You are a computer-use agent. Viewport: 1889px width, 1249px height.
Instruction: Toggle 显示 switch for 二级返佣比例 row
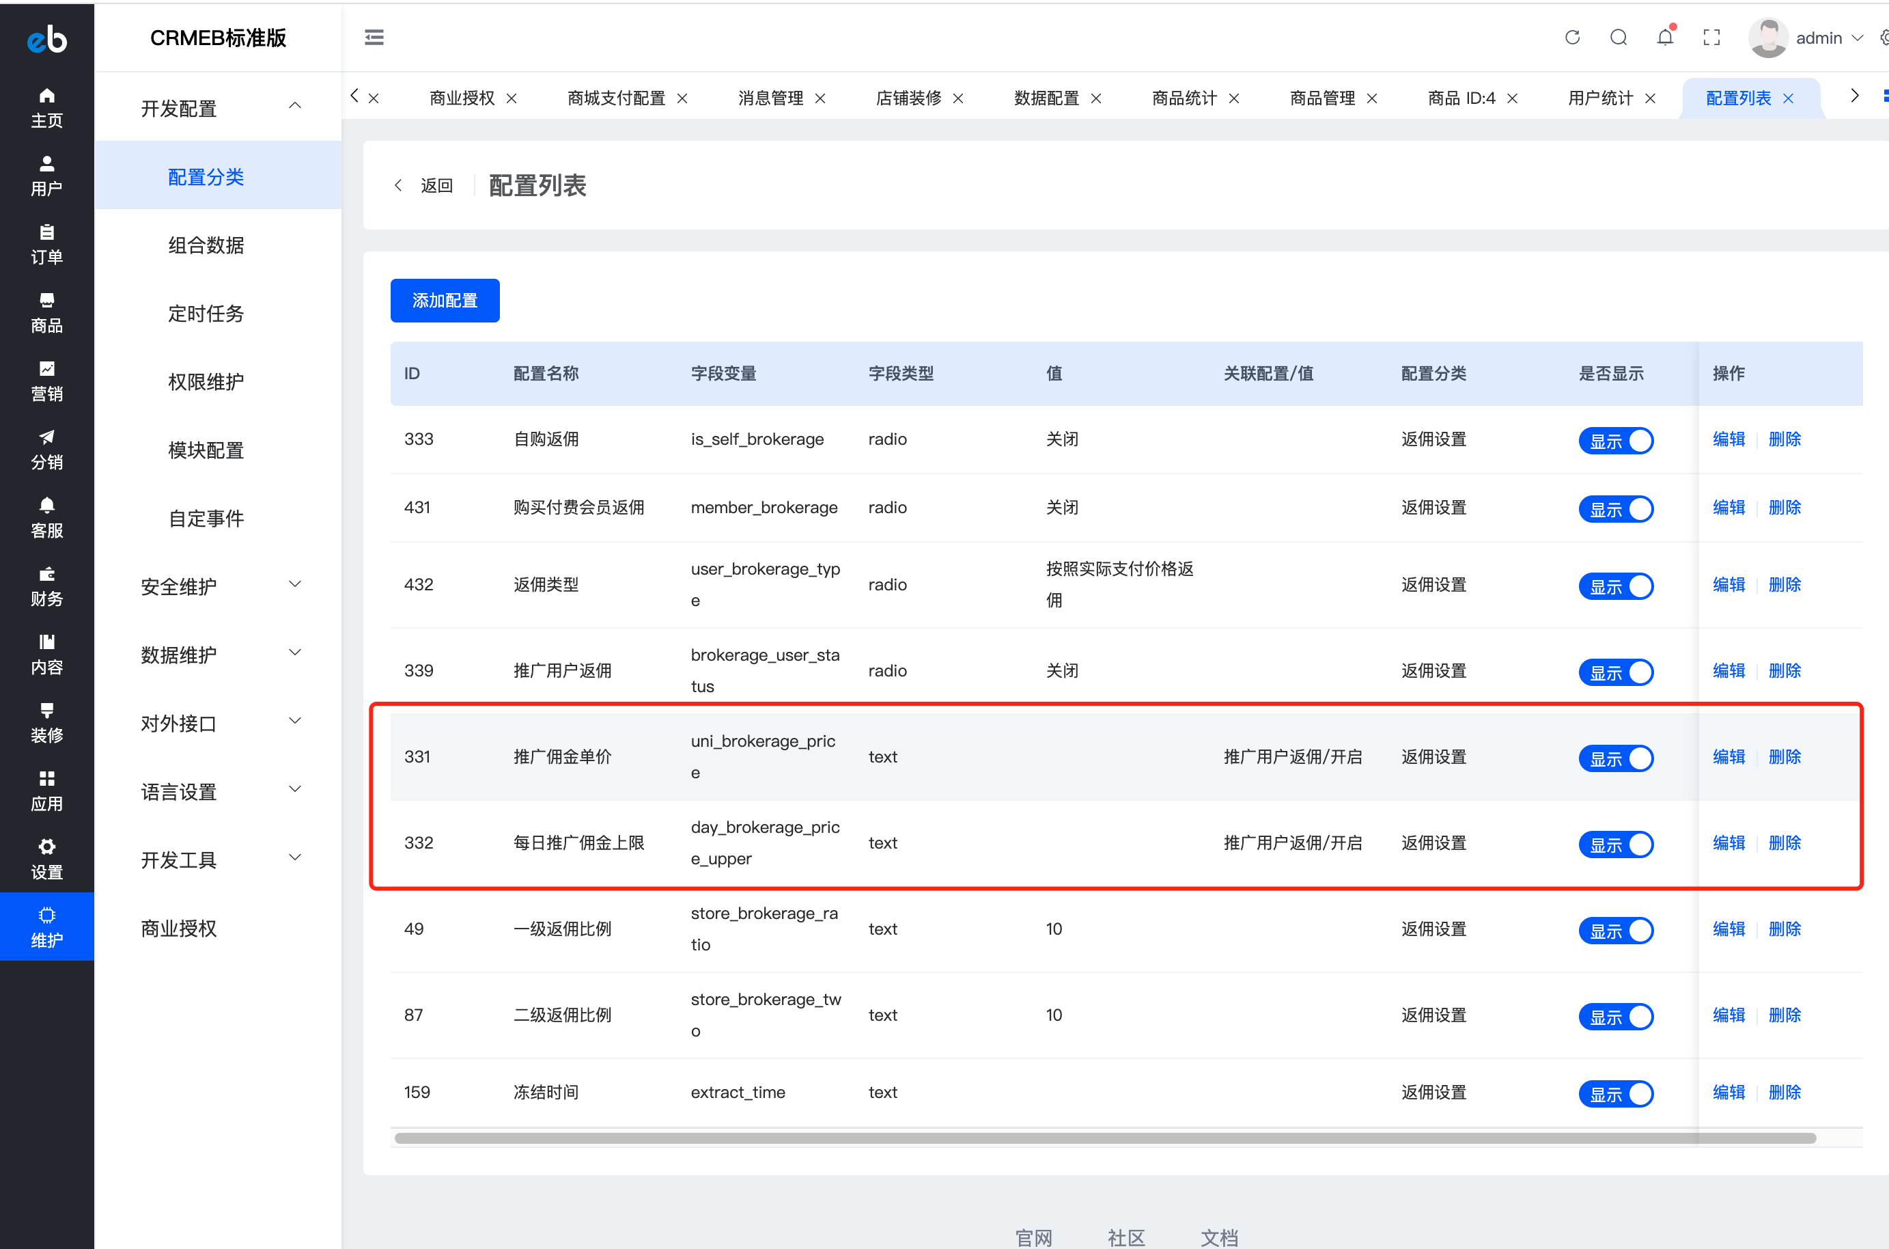(1616, 1017)
